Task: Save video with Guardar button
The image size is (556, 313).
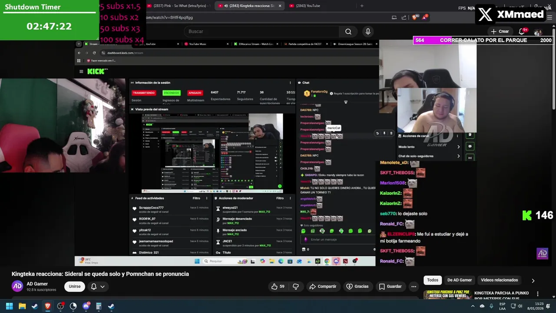Action: (391, 286)
